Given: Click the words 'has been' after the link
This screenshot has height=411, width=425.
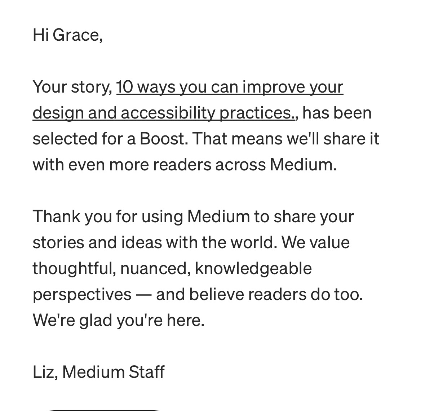Looking at the screenshot, I should pos(337,113).
